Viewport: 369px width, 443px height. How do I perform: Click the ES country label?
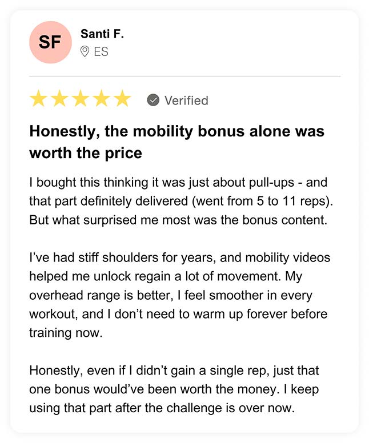coord(101,52)
